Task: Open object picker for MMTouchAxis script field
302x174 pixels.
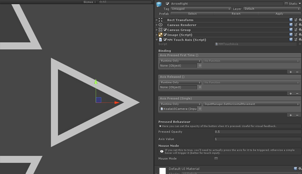Action: 300,44
